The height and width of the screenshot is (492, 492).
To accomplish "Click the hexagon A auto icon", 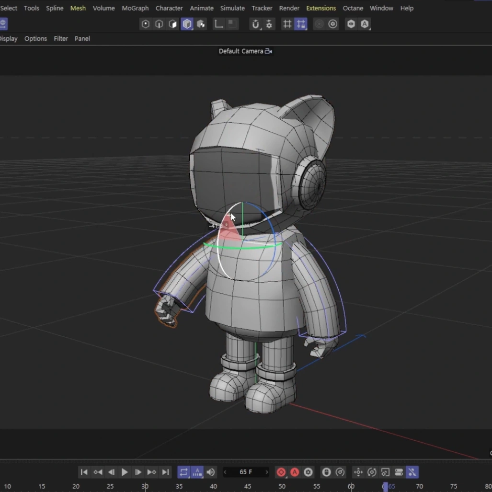I will tap(365, 24).
